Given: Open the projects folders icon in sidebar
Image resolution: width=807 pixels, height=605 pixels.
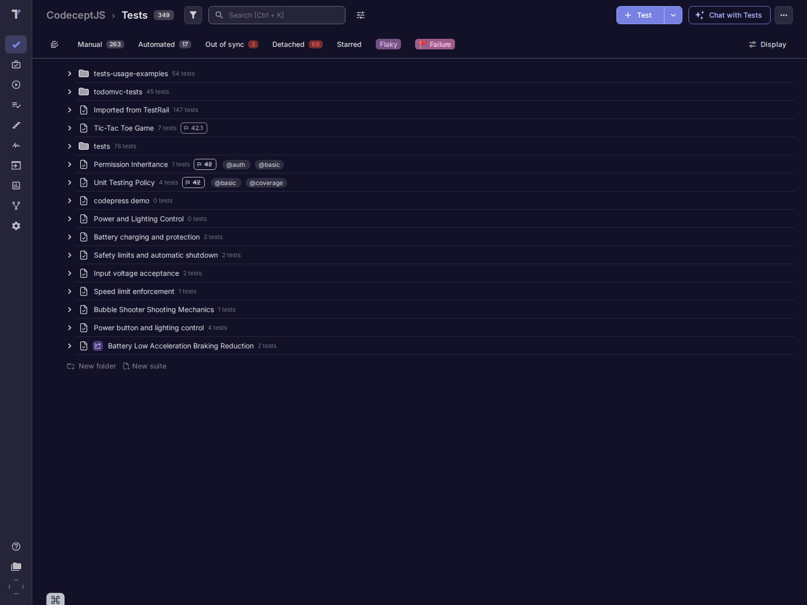Looking at the screenshot, I should point(16,567).
